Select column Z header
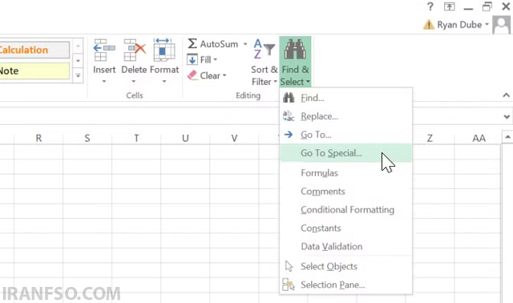The width and height of the screenshot is (513, 303). [x=430, y=138]
